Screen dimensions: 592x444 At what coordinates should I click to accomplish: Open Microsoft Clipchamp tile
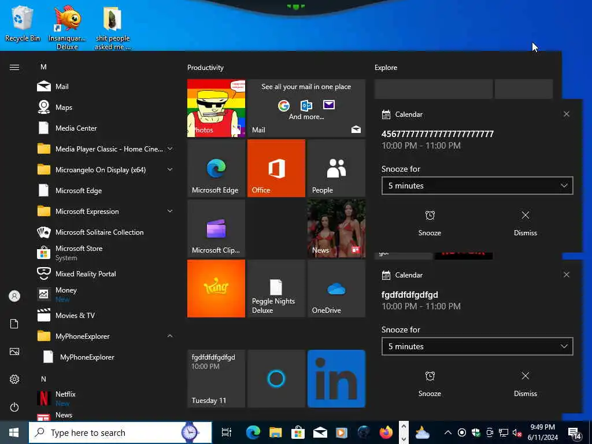(x=216, y=228)
